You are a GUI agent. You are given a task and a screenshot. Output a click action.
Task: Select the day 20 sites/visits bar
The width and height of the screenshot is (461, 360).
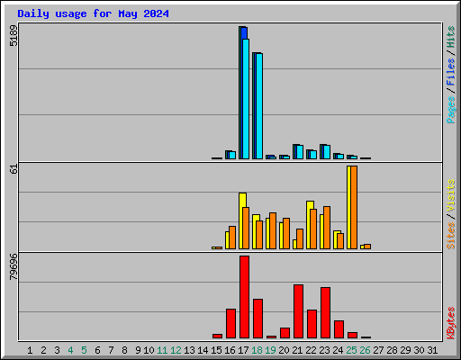[x=285, y=233]
